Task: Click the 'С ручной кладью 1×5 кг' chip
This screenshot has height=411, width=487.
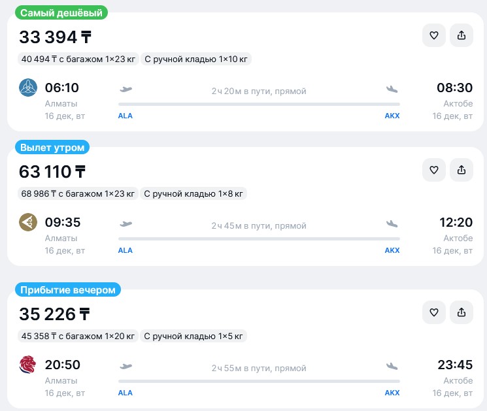Action: click(193, 336)
